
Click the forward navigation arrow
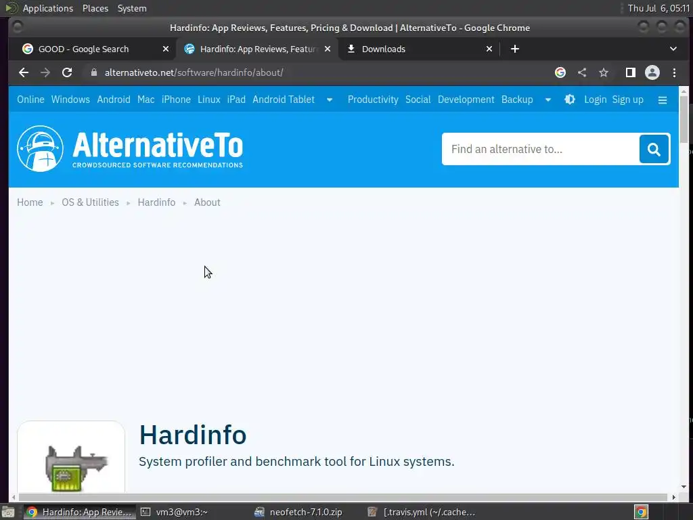pos(45,72)
